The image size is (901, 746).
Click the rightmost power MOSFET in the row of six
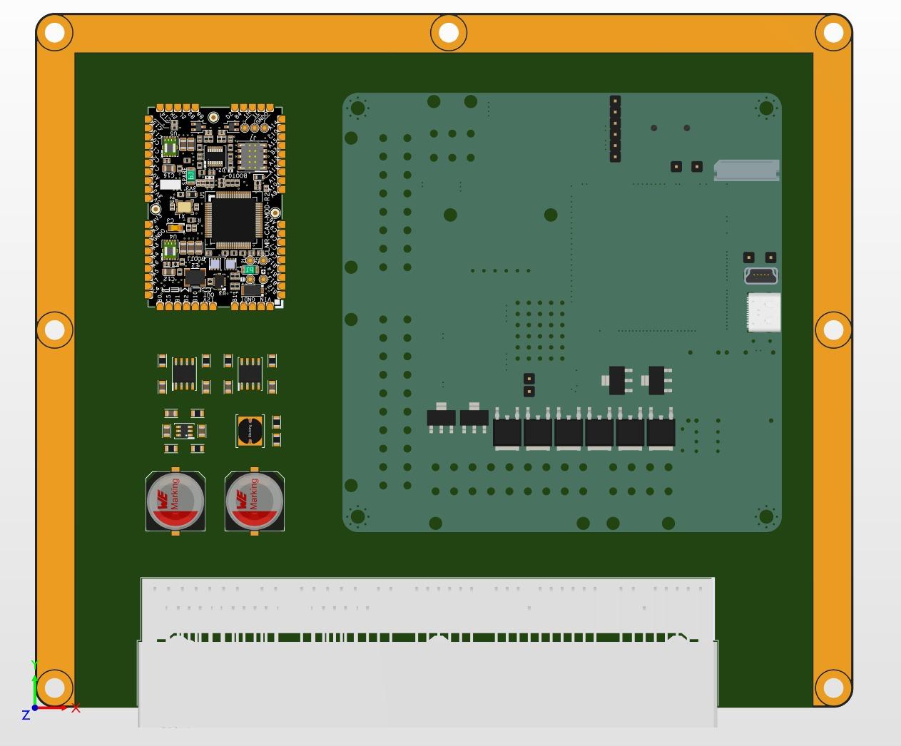(x=661, y=429)
